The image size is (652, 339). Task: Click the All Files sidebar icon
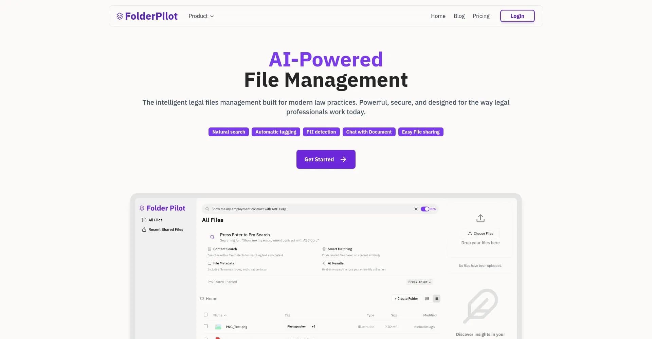pyautogui.click(x=144, y=220)
